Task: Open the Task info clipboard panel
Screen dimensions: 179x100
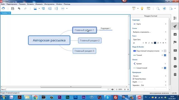Action: pos(175,74)
